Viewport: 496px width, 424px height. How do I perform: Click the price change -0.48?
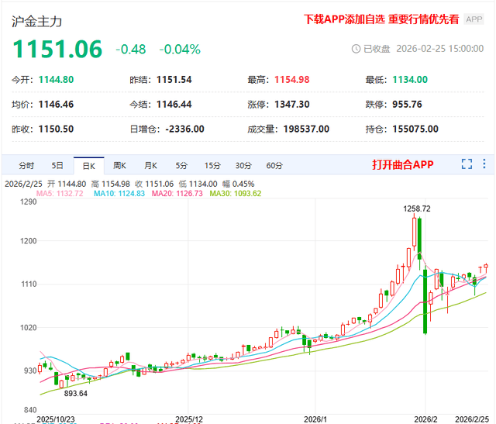pos(131,50)
